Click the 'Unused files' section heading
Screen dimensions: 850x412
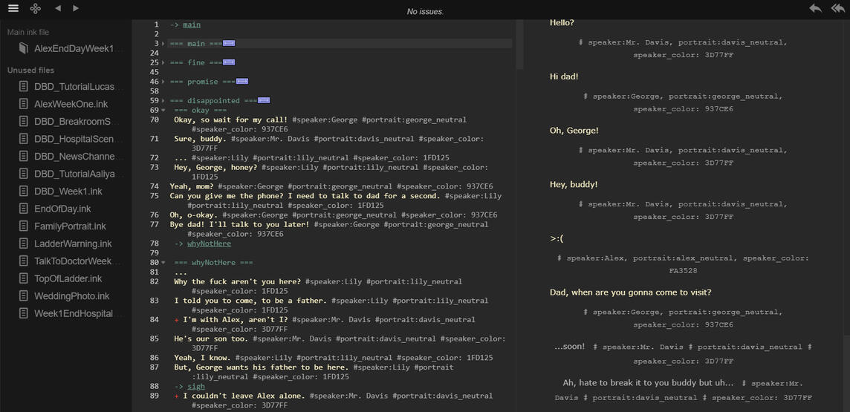pos(30,71)
